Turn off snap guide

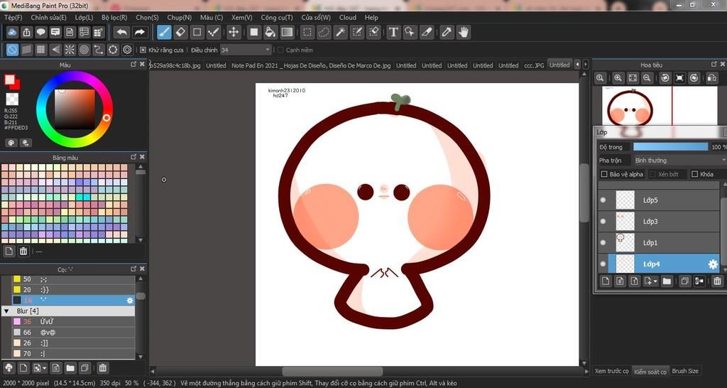click(x=13, y=50)
